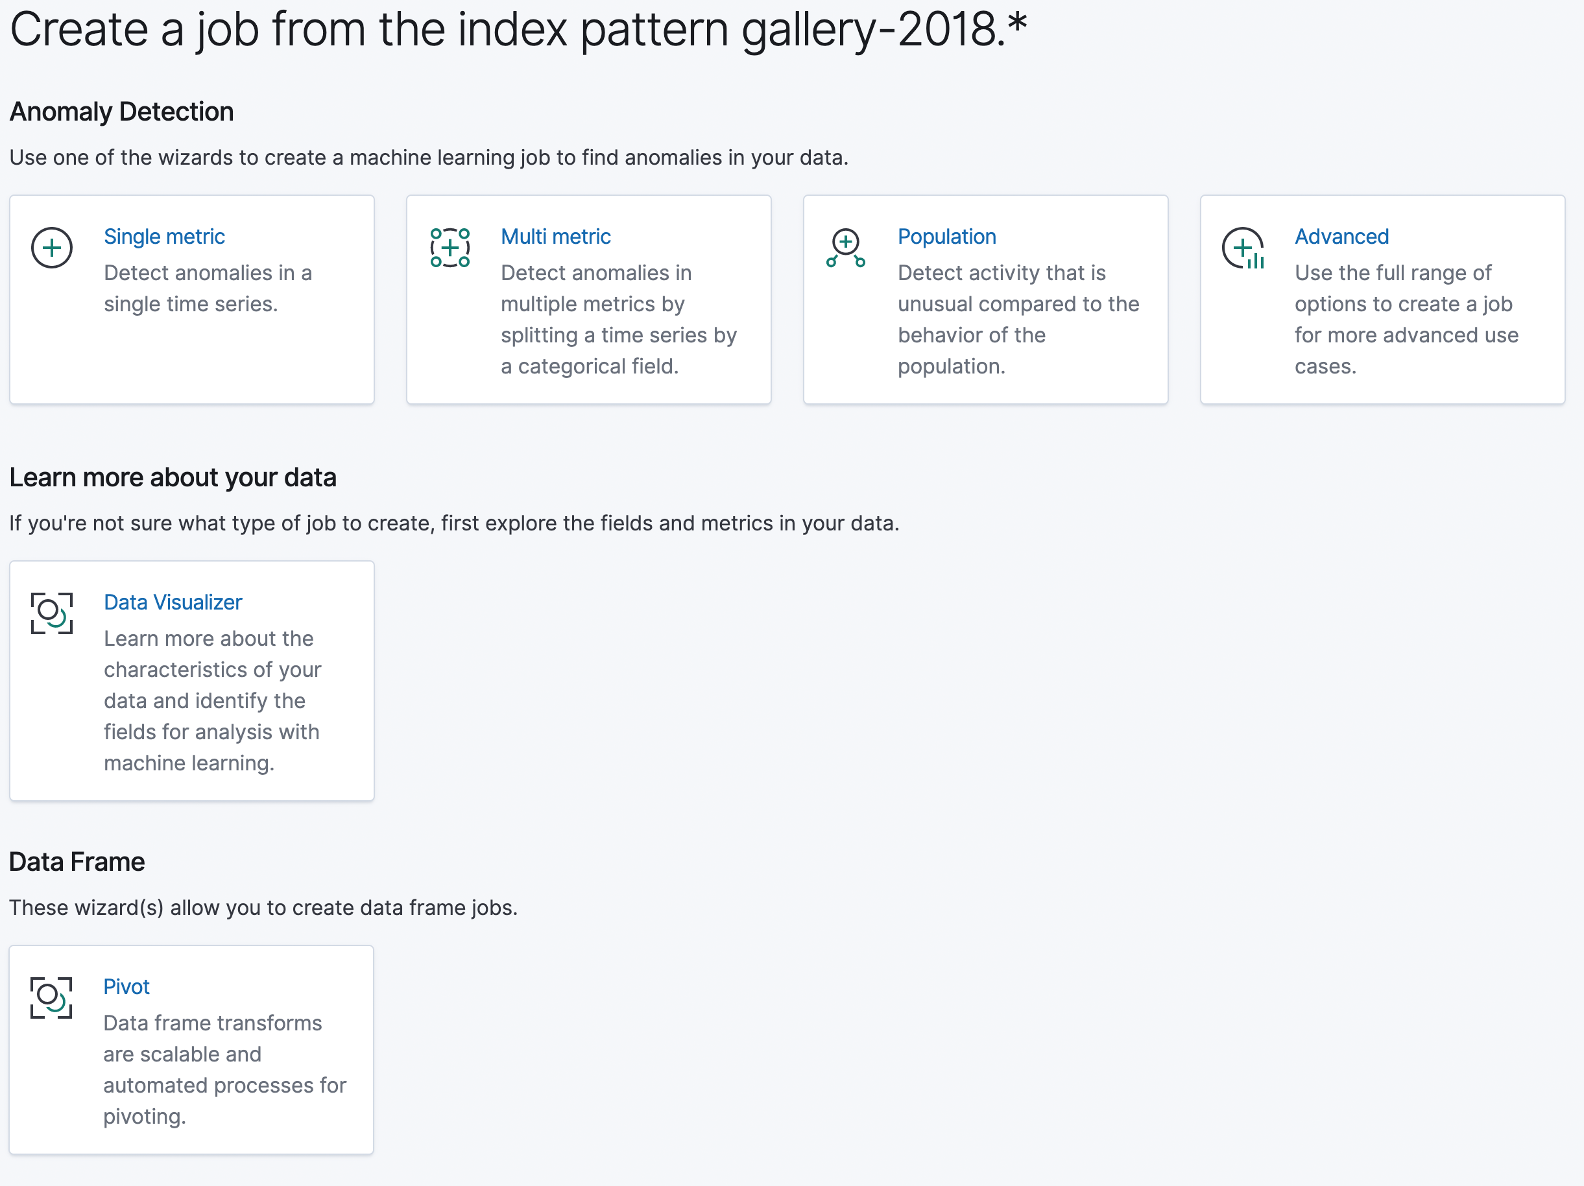Open the Data Visualizer link
Image resolution: width=1584 pixels, height=1186 pixels.
[173, 602]
